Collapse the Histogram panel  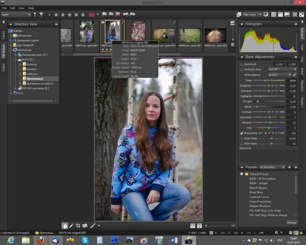[x=242, y=24]
